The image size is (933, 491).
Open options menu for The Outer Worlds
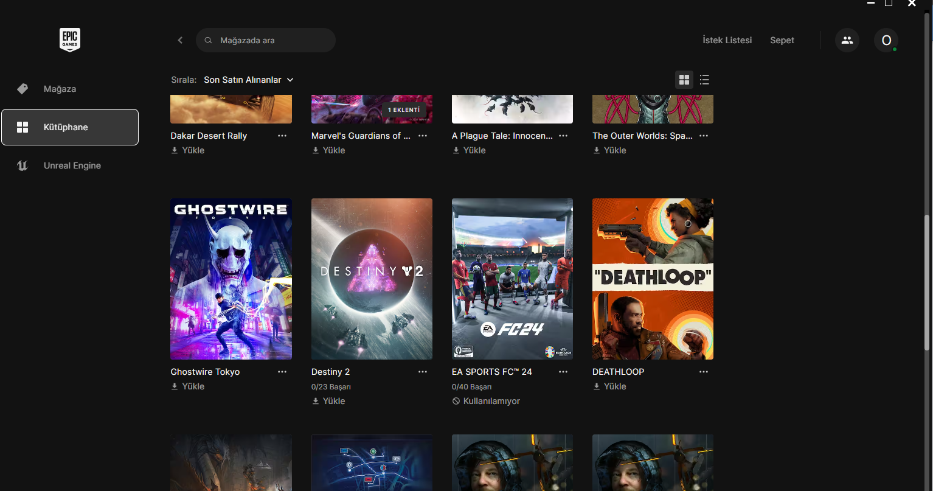(704, 136)
